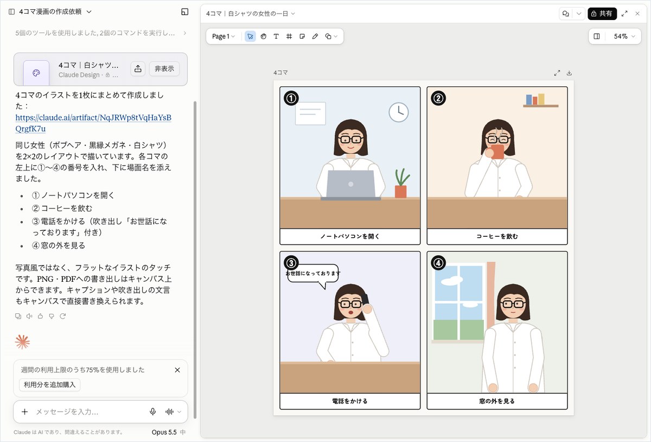
Task: Download the 4コマ frame
Action: point(569,73)
